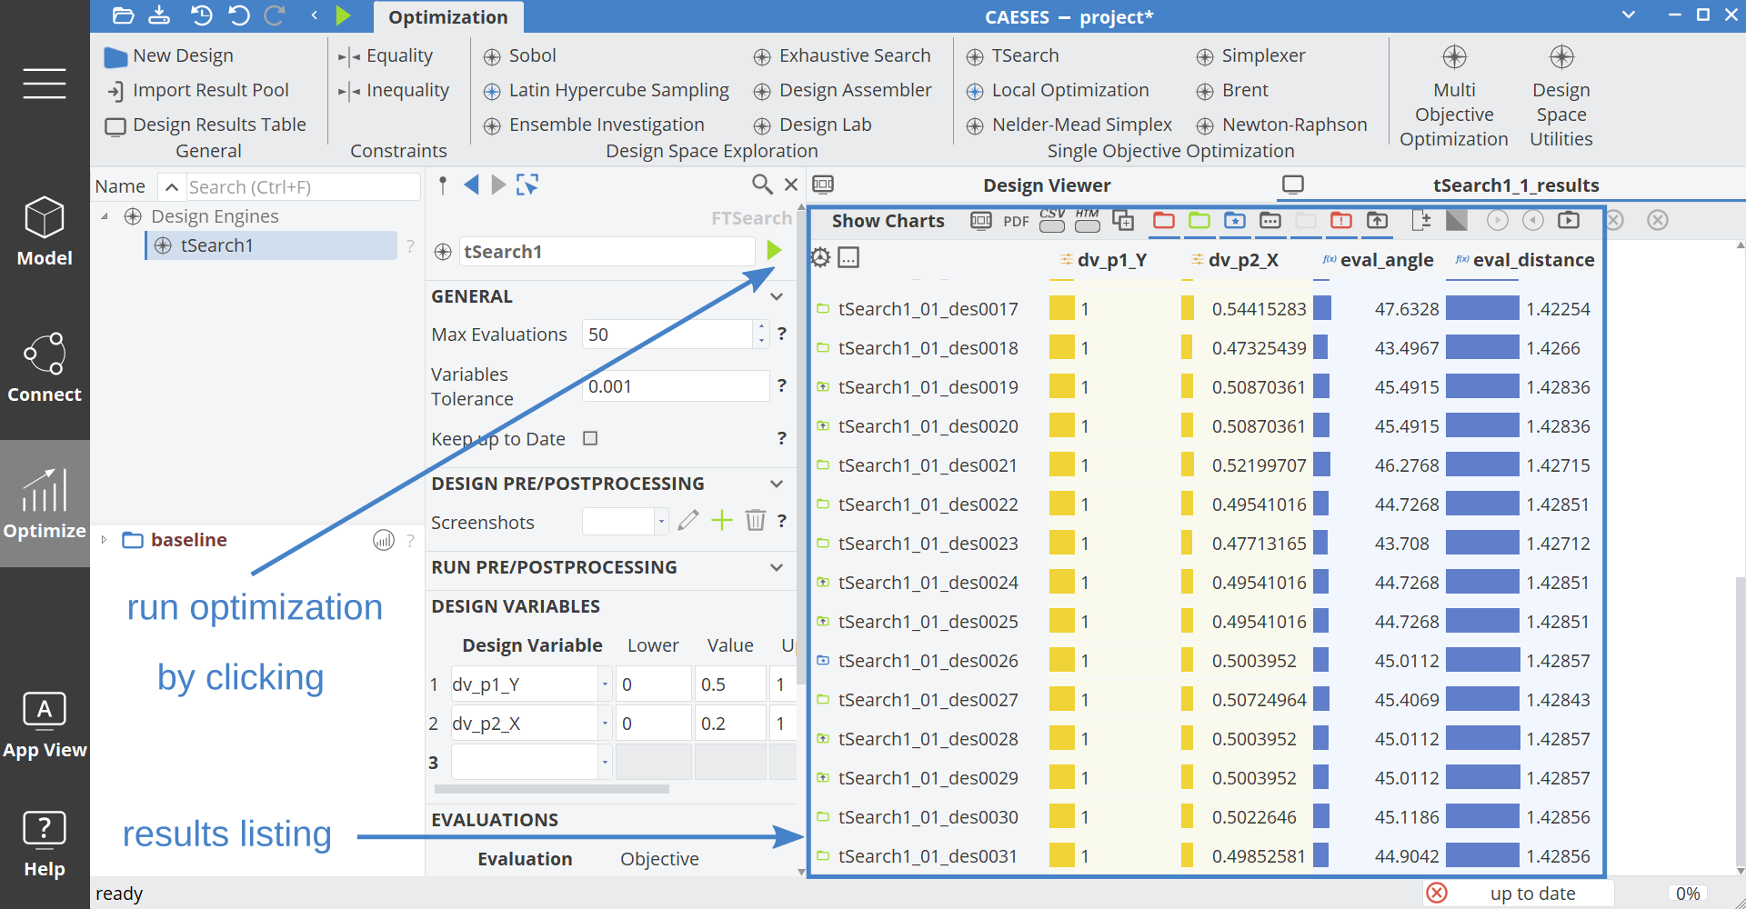Switch to the Design Viewer tab
The image size is (1746, 909).
coord(1047,185)
